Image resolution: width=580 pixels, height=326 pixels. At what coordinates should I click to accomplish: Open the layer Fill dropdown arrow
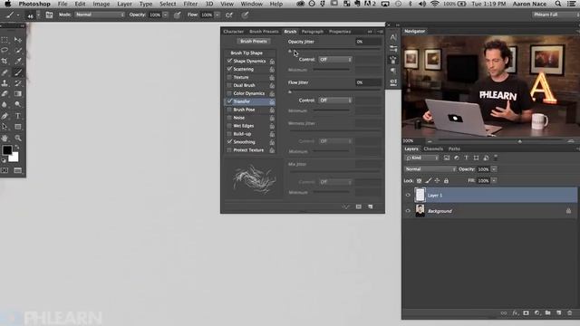click(x=494, y=181)
